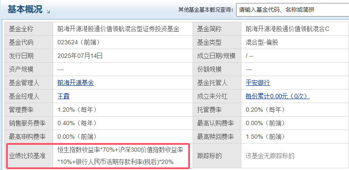Viewport: 349px width, 170px height.
Task: Select fund code value 023624（前端）
Action: click(x=78, y=43)
